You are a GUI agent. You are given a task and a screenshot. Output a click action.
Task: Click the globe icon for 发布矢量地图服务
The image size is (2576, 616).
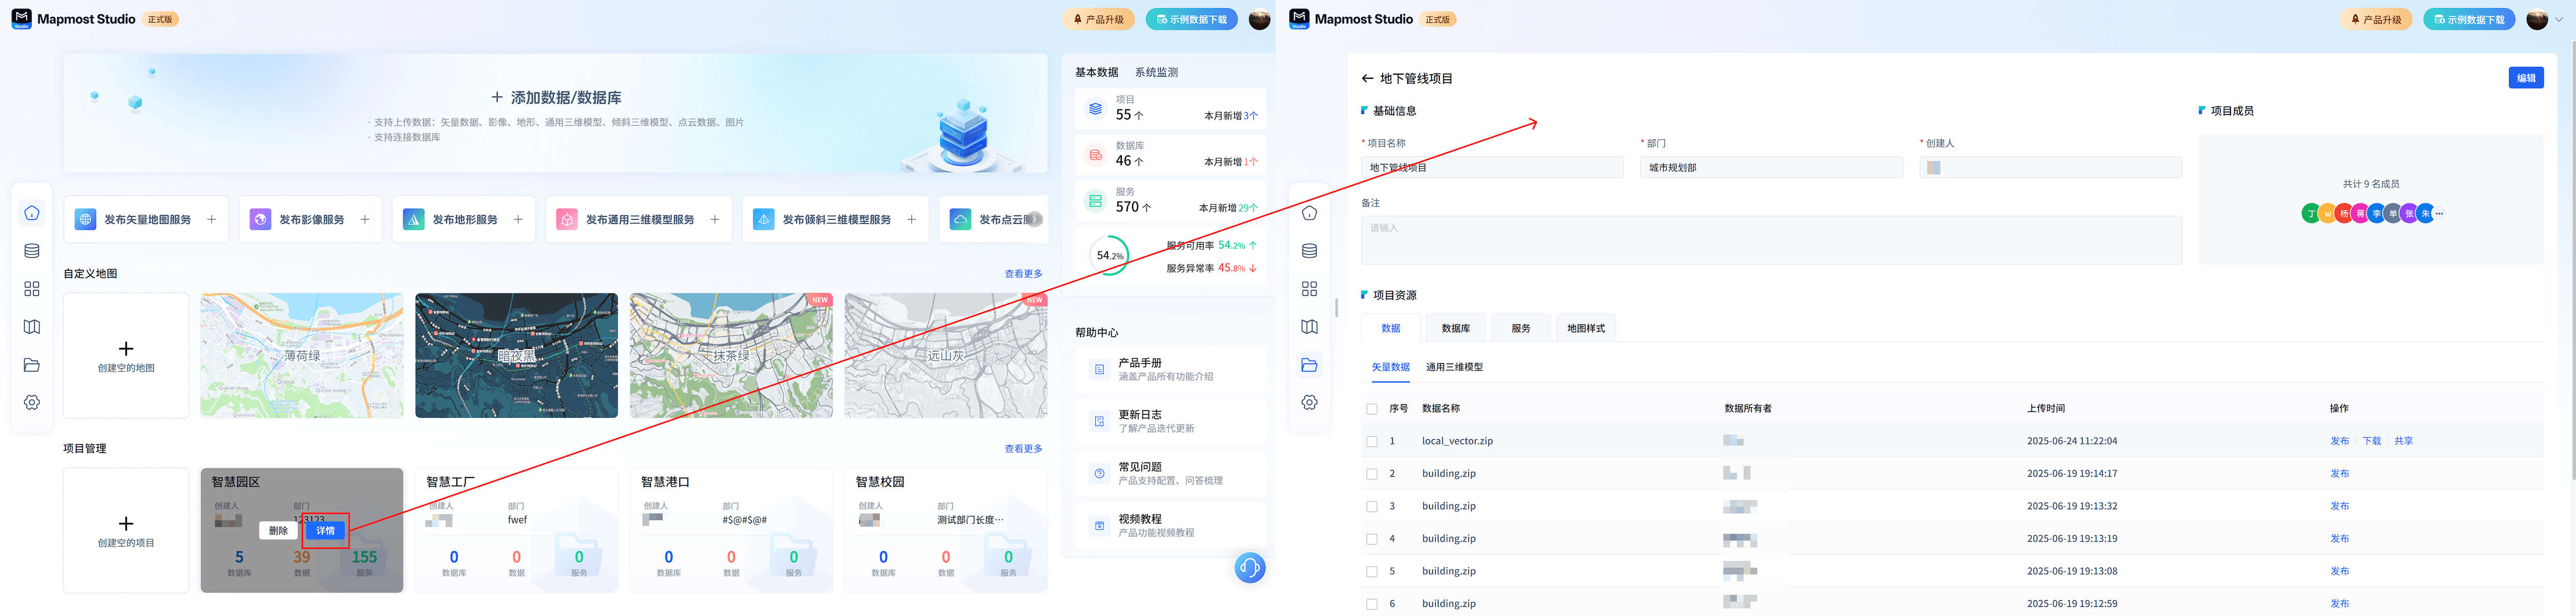point(86,220)
